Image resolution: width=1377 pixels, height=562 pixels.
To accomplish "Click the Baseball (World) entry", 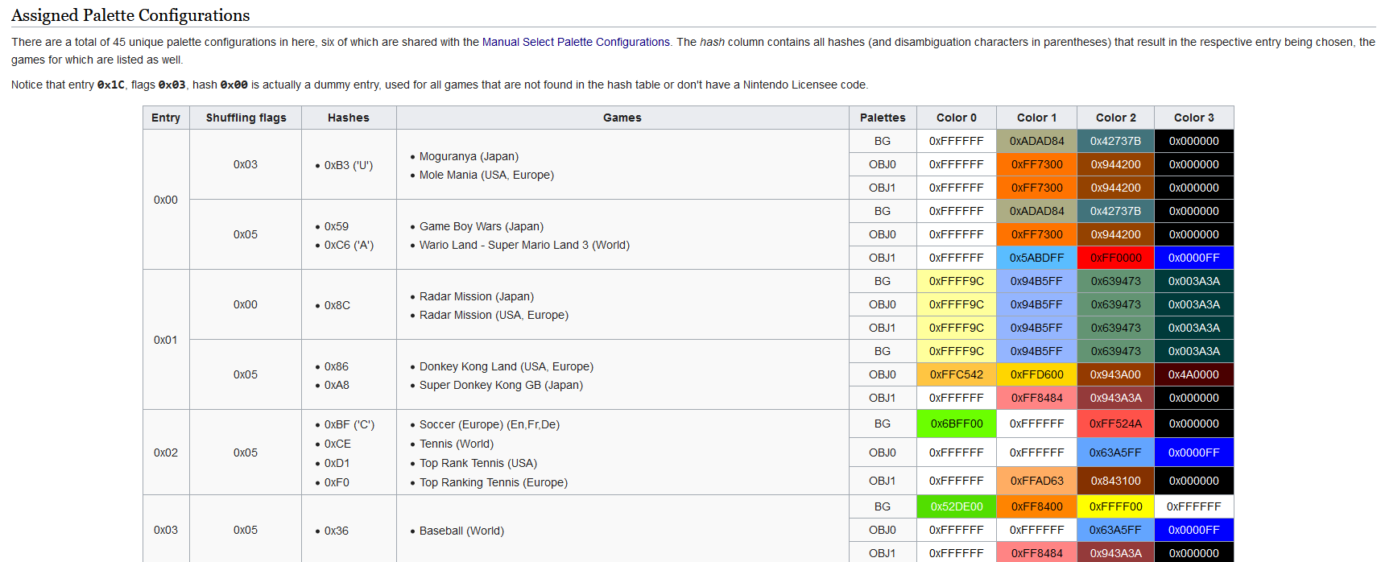I will point(461,531).
